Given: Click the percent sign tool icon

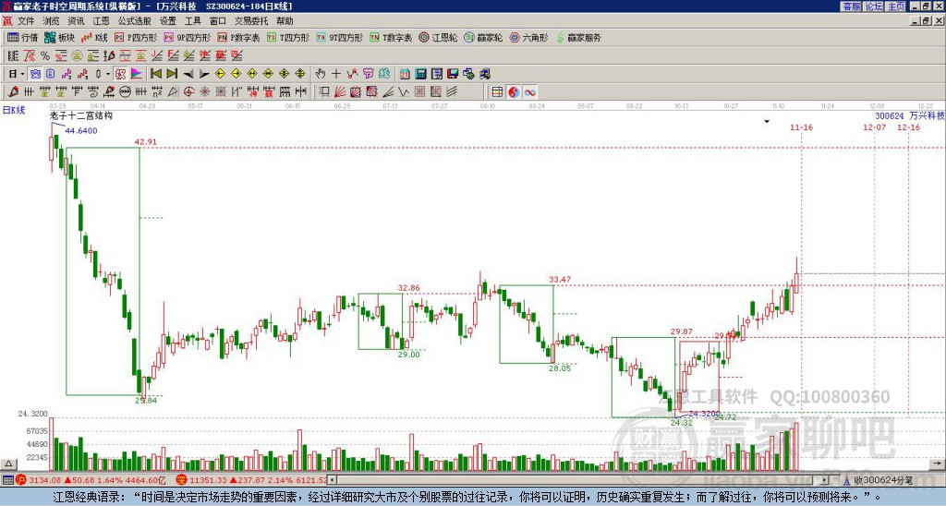Looking at the screenshot, I should (x=45, y=56).
